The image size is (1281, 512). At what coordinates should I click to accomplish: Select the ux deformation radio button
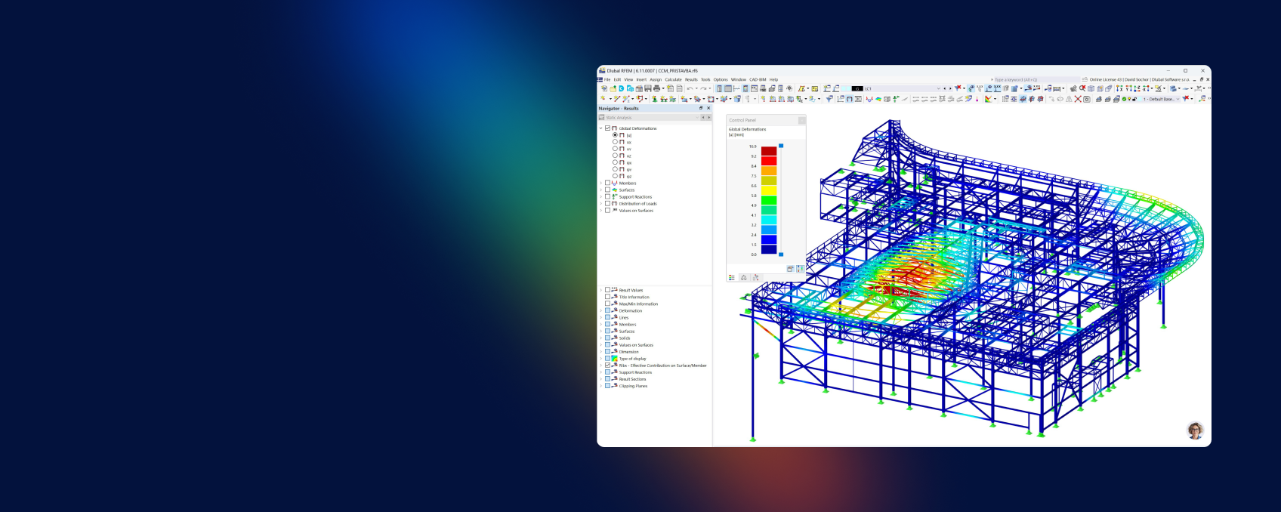click(x=615, y=142)
